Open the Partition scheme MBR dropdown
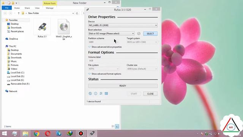The width and height of the screenshot is (243, 137). [x=104, y=42]
